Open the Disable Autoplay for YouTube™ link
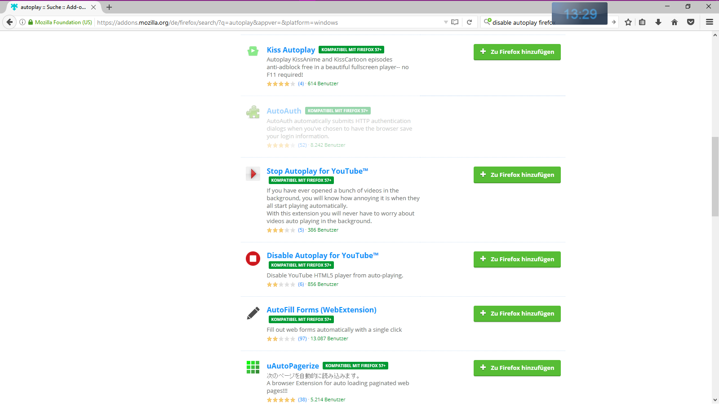The width and height of the screenshot is (719, 404). [x=323, y=255]
